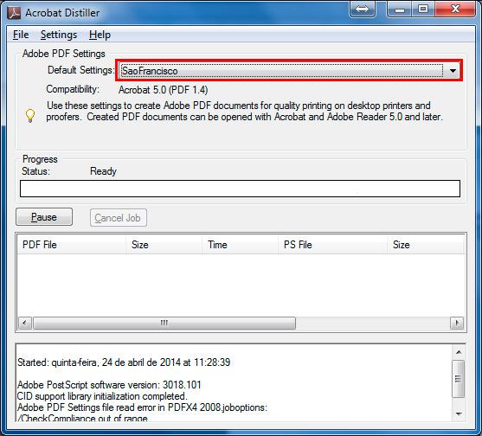Click the log pane scroll up arrow

459,352
